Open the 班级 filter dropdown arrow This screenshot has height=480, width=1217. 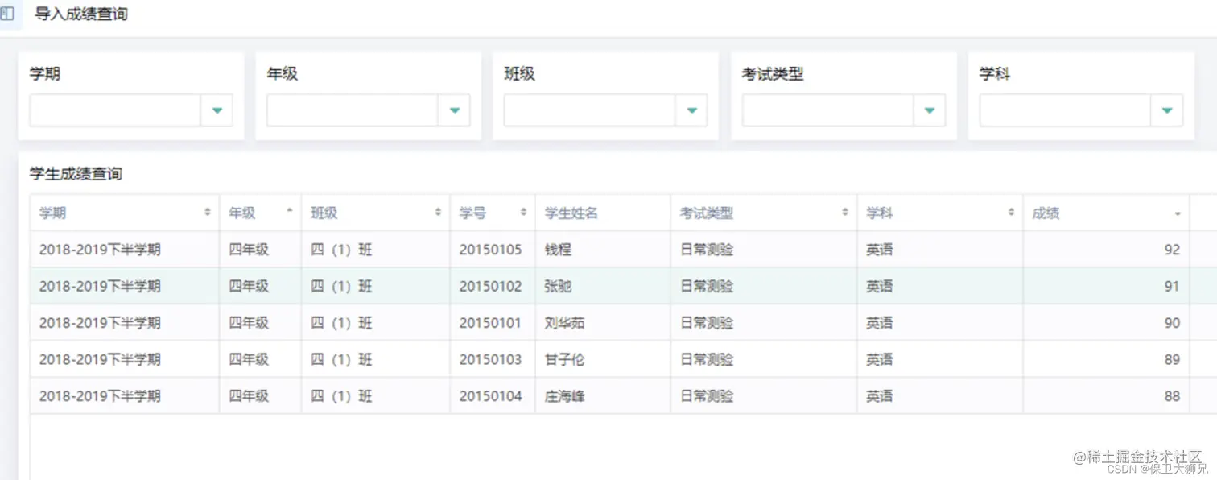coord(691,110)
